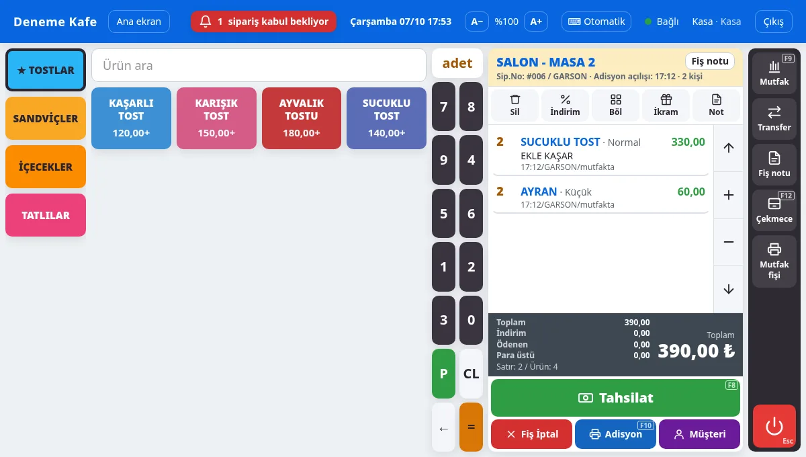This screenshot has width=806, height=457.
Task: Toggle the Otomatik keyboard mode
Action: coord(596,22)
